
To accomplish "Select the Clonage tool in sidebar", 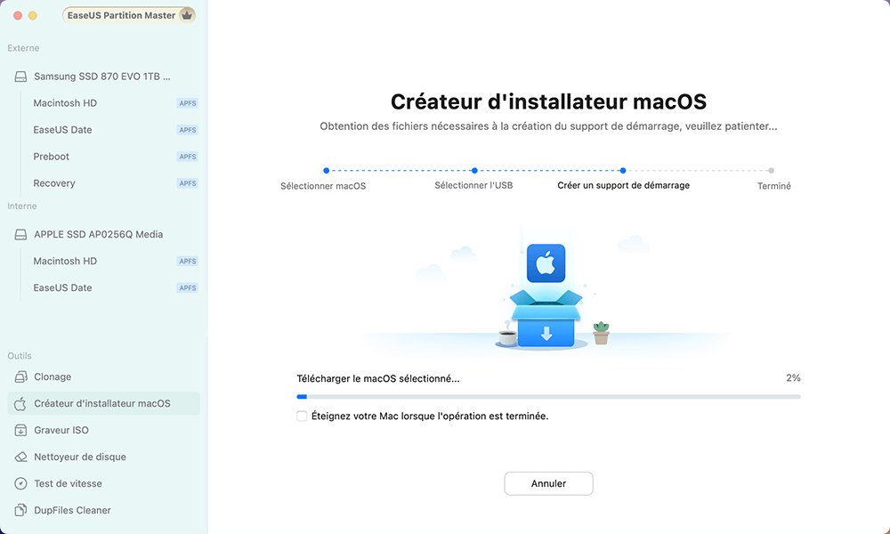I will pos(51,376).
